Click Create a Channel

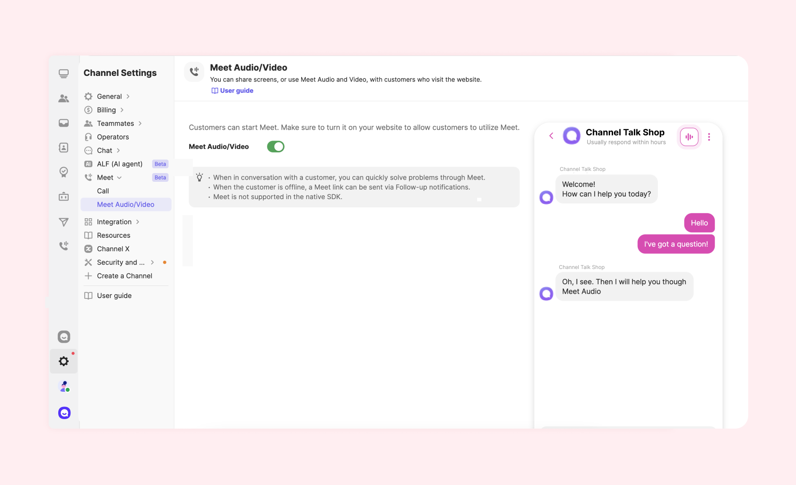coord(124,276)
